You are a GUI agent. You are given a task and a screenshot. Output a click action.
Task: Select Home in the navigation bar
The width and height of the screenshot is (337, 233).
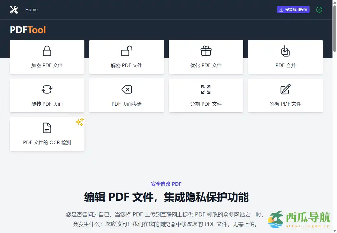pos(31,9)
